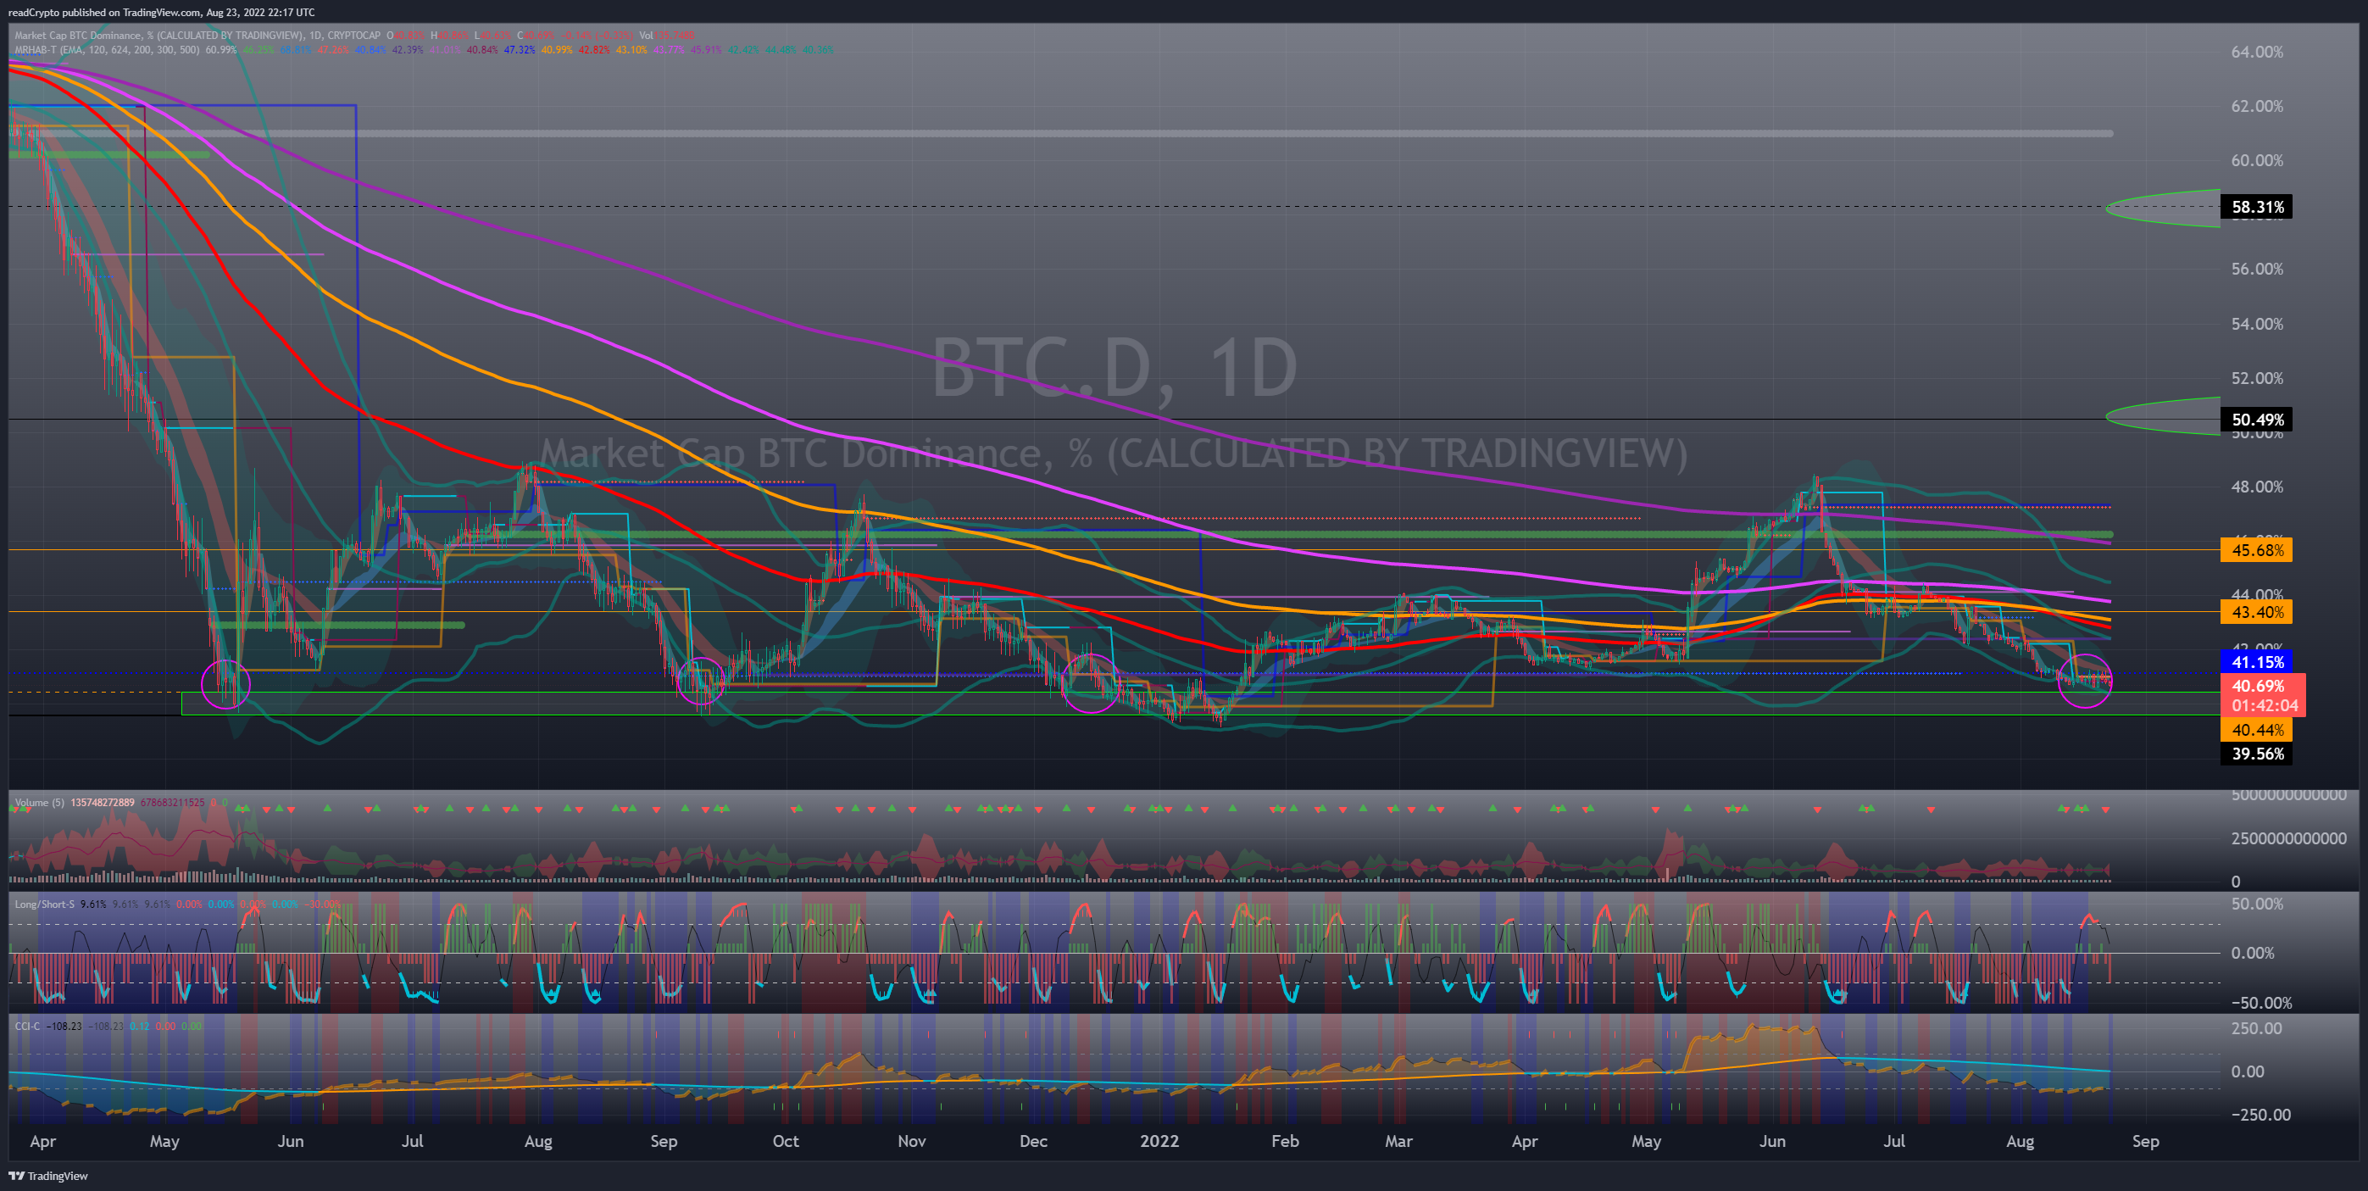Select the Volume (5) indicator legend

tap(39, 802)
